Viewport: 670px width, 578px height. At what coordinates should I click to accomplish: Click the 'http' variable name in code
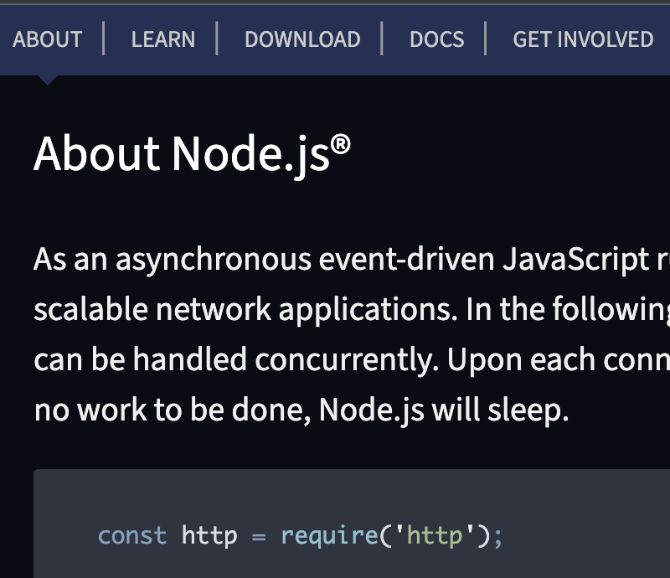[x=209, y=535]
